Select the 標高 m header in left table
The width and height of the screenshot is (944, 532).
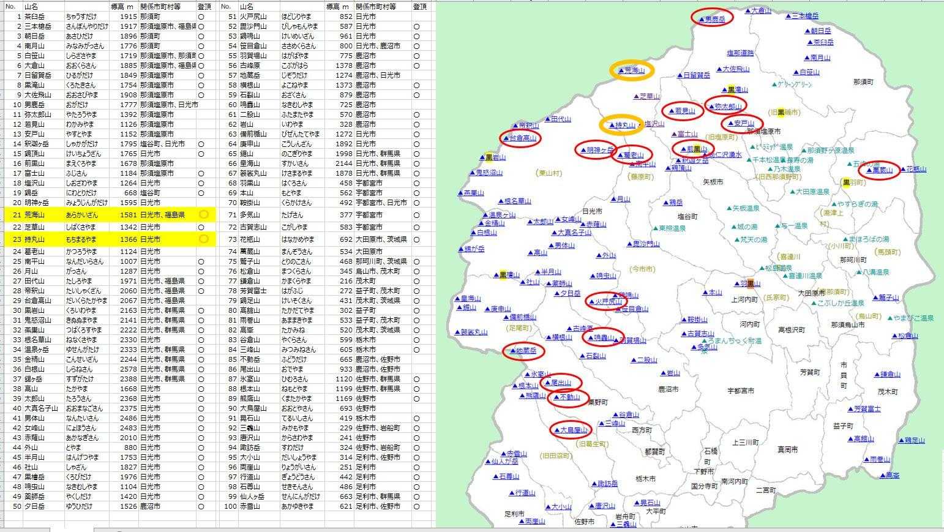click(x=122, y=6)
